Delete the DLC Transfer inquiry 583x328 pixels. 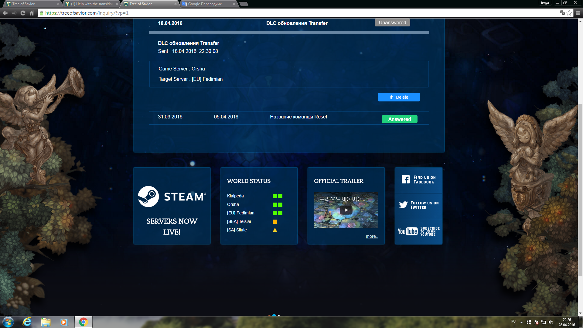click(399, 97)
